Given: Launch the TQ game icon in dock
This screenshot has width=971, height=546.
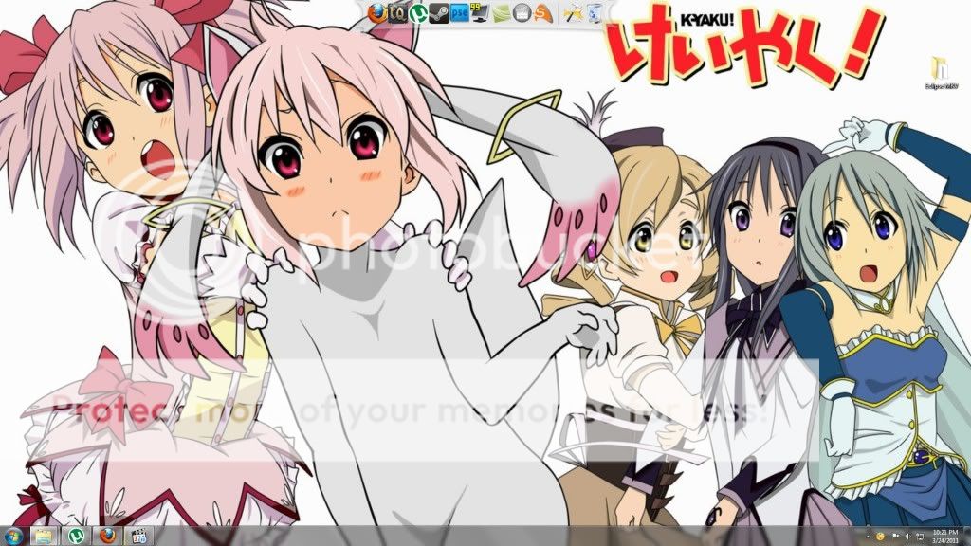Looking at the screenshot, I should click(397, 13).
